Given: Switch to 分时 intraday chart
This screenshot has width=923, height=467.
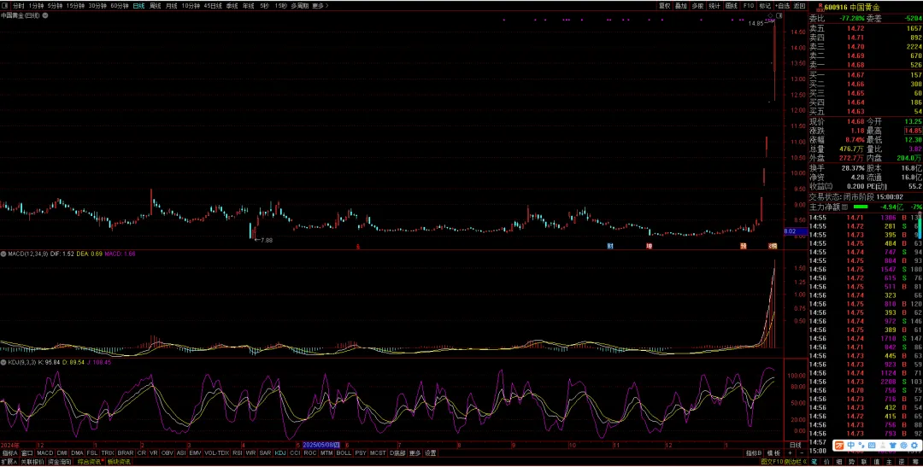Looking at the screenshot, I should pos(18,6).
